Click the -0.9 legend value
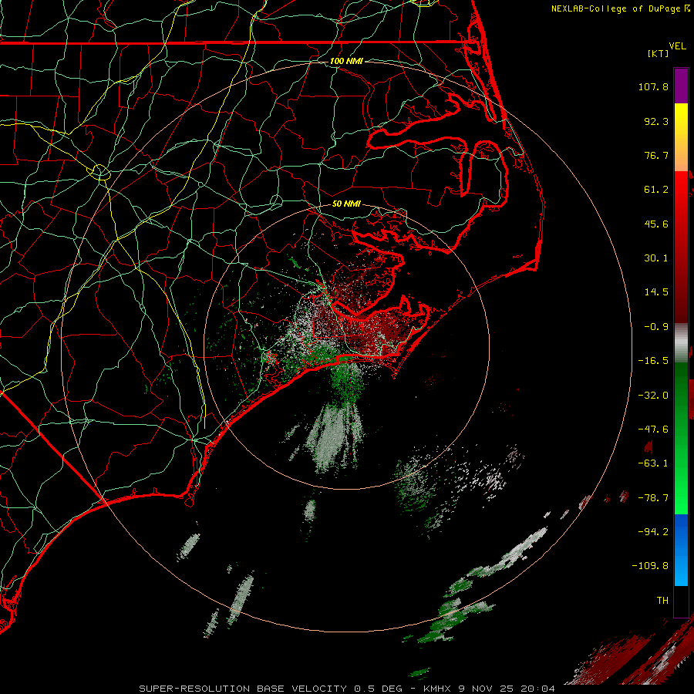Screen dimensions: 694x694 (x=656, y=327)
